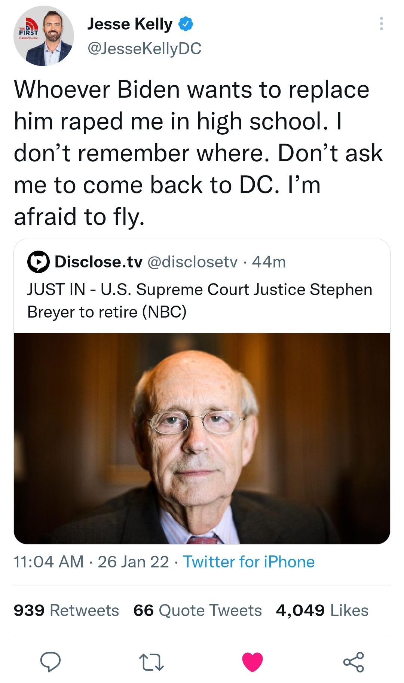This screenshot has height=683, width=404.
Task: Open the Jesse Kelly display name
Action: coord(129,24)
